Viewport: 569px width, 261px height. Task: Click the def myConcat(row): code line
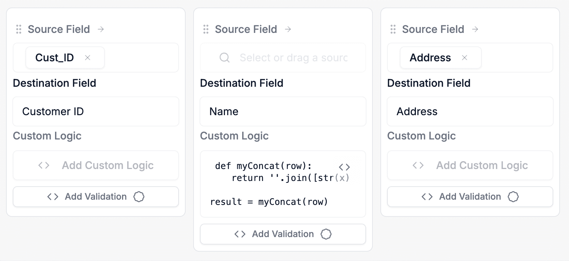click(x=264, y=166)
